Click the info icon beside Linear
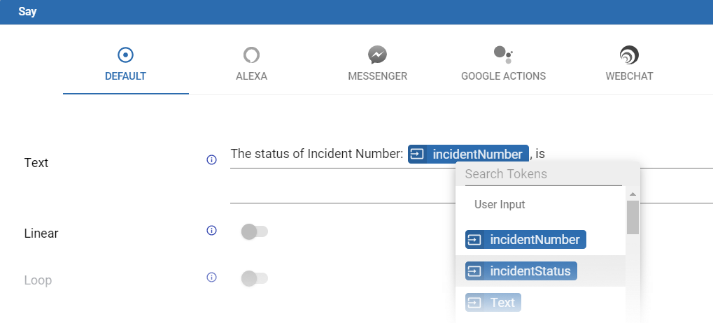 click(211, 231)
